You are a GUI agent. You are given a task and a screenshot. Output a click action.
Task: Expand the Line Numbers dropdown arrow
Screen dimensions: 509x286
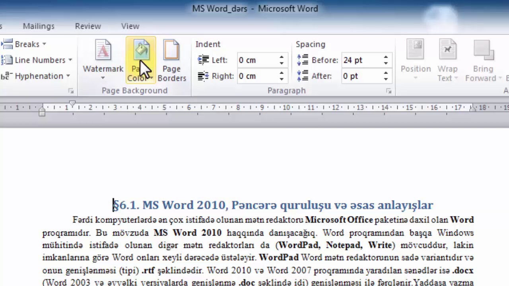(x=70, y=60)
